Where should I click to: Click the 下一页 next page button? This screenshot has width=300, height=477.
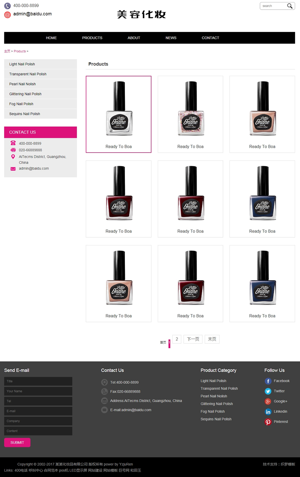193,339
